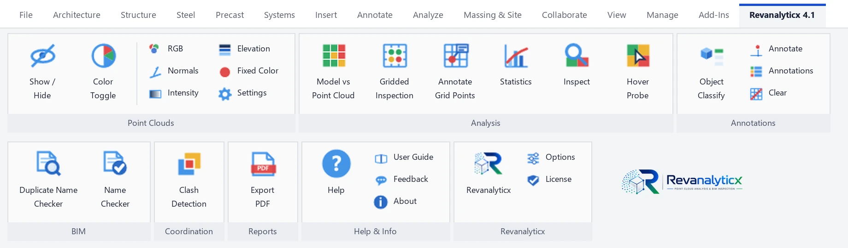Click the Analysis panel label

coord(486,123)
